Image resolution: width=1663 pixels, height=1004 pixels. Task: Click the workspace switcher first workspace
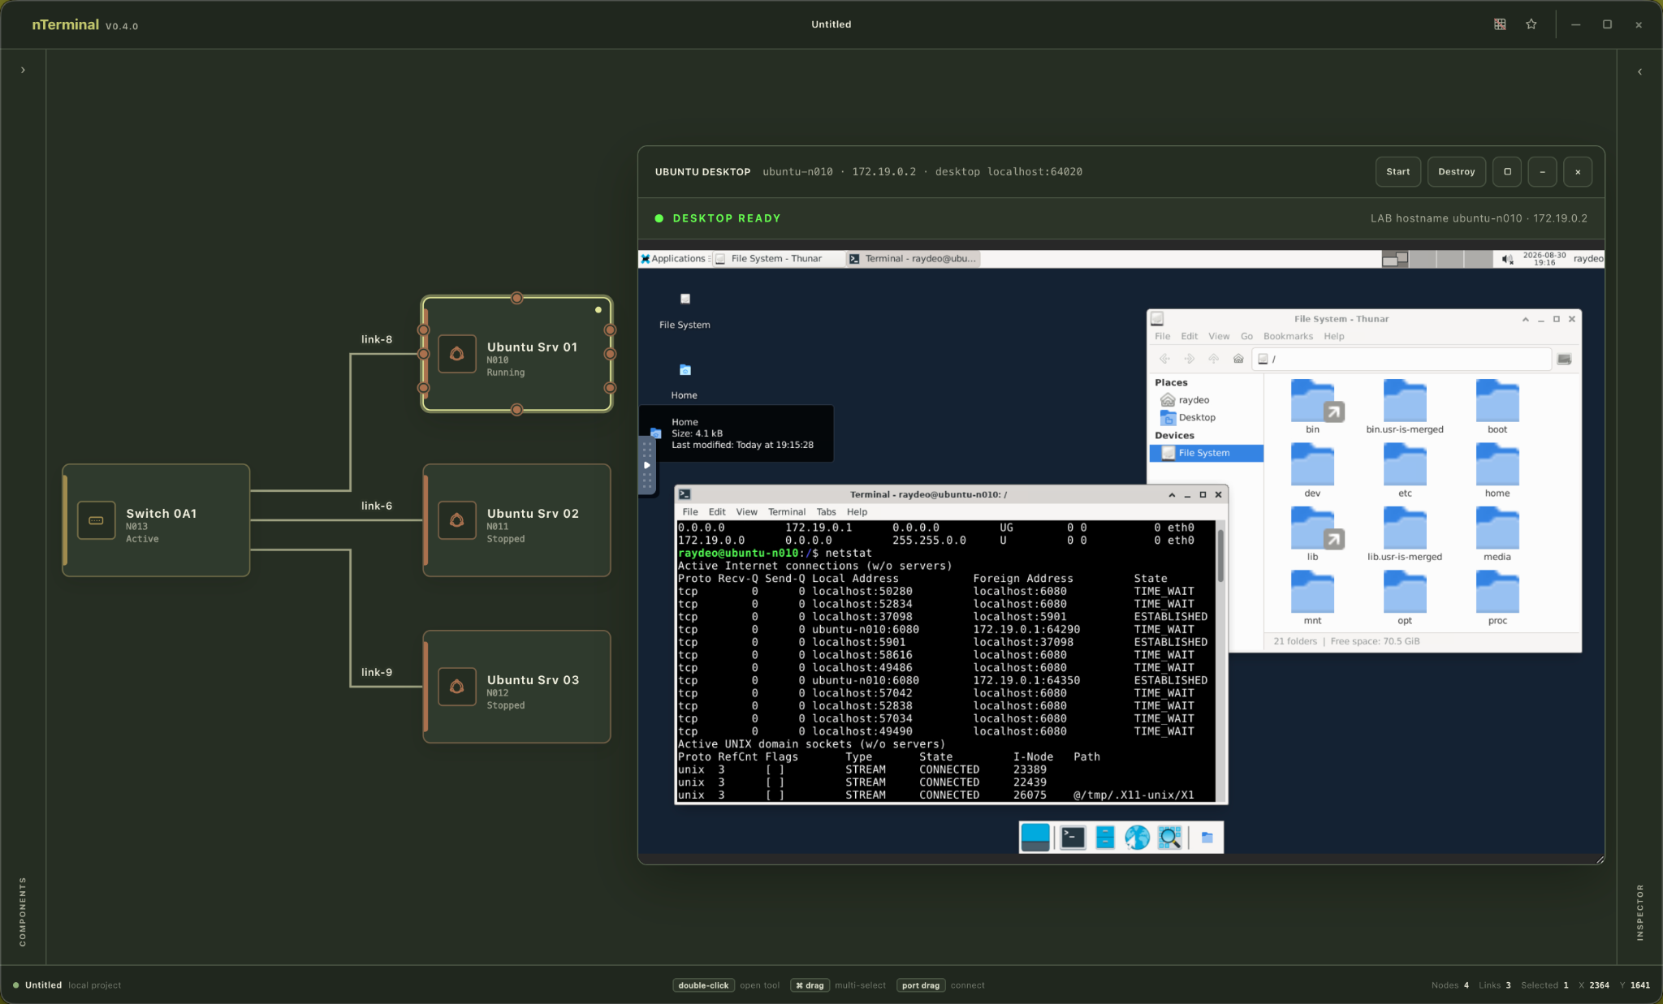pyautogui.click(x=1395, y=259)
